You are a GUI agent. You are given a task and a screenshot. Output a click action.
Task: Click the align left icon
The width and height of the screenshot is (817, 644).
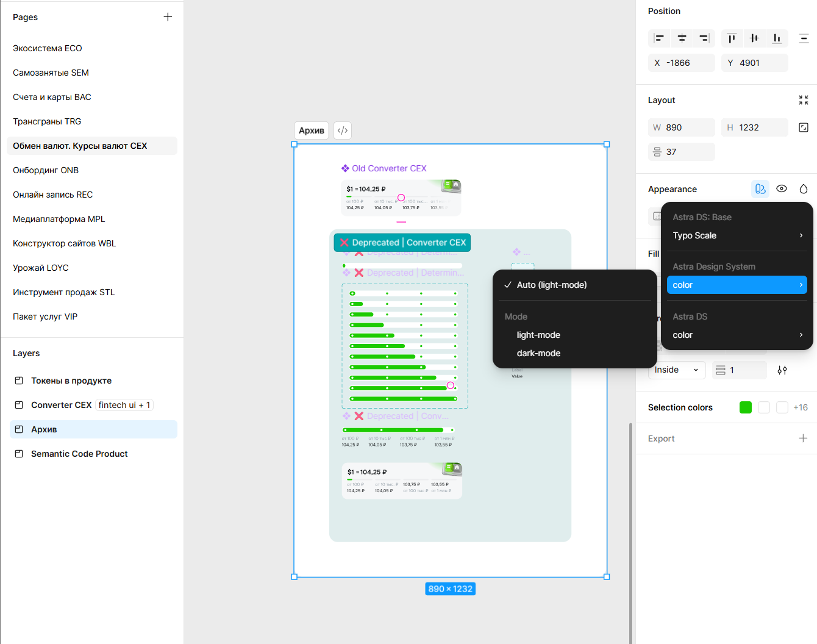pyautogui.click(x=659, y=38)
